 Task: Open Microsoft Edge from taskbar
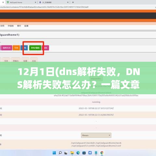pos(78,153)
